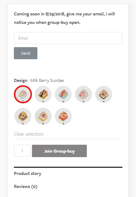Pick the chocolate-topped keycap on yellow base
Image resolution: width=136 pixels, height=197 pixels.
tap(23, 116)
